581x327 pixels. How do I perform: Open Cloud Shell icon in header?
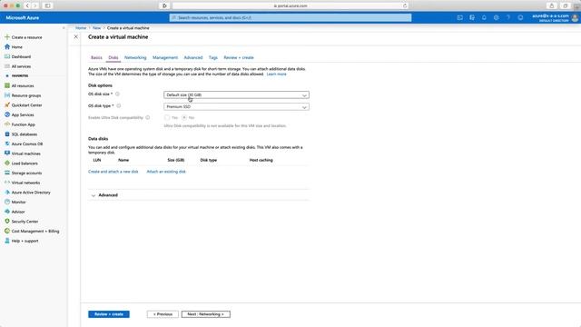[x=460, y=17]
